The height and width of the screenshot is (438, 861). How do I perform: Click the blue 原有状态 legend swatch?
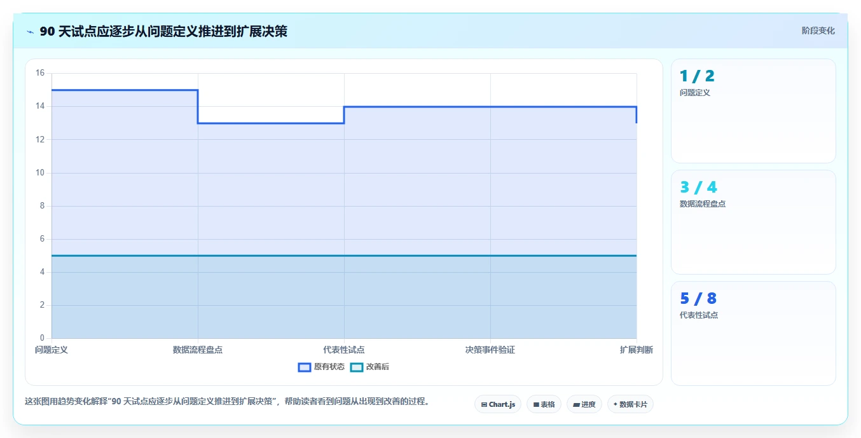tap(305, 367)
